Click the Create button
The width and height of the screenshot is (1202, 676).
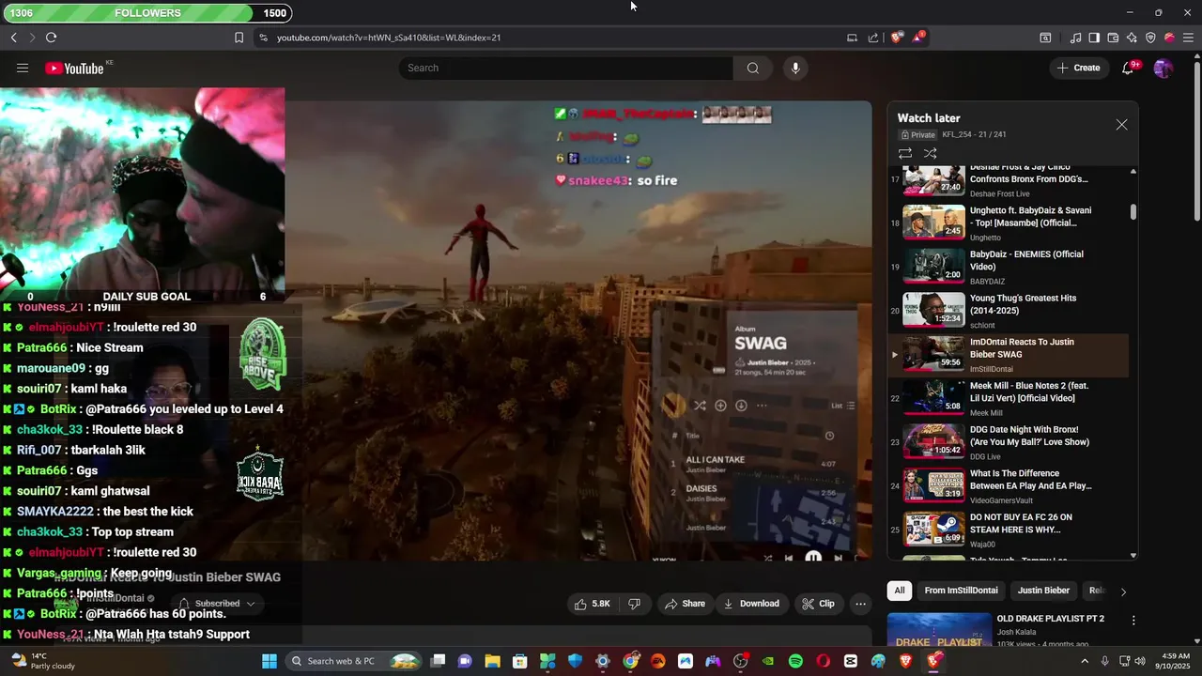[1078, 68]
